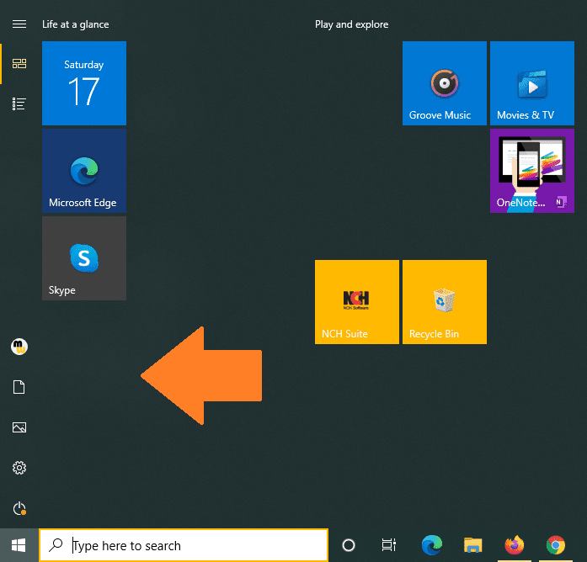Select the Play and explore group title
The width and height of the screenshot is (587, 562).
[x=351, y=24]
